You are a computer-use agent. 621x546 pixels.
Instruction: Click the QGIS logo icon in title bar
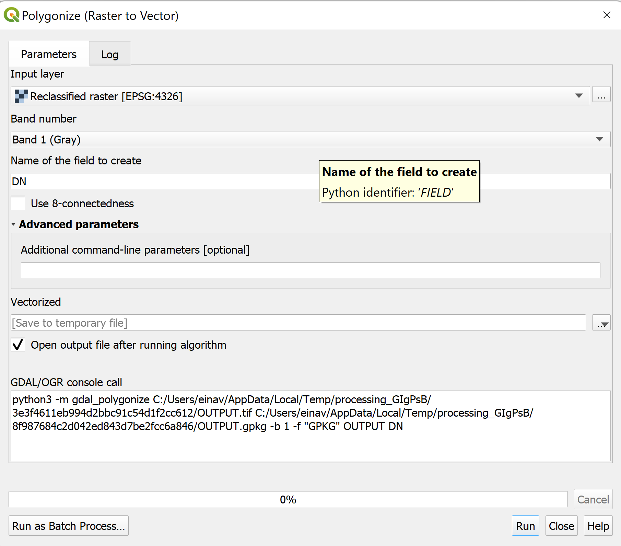click(11, 15)
